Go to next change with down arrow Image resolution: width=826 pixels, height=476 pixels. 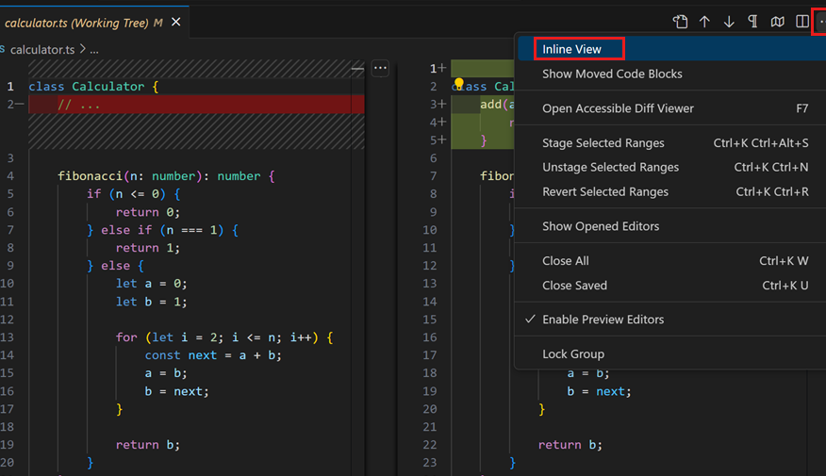tap(729, 22)
